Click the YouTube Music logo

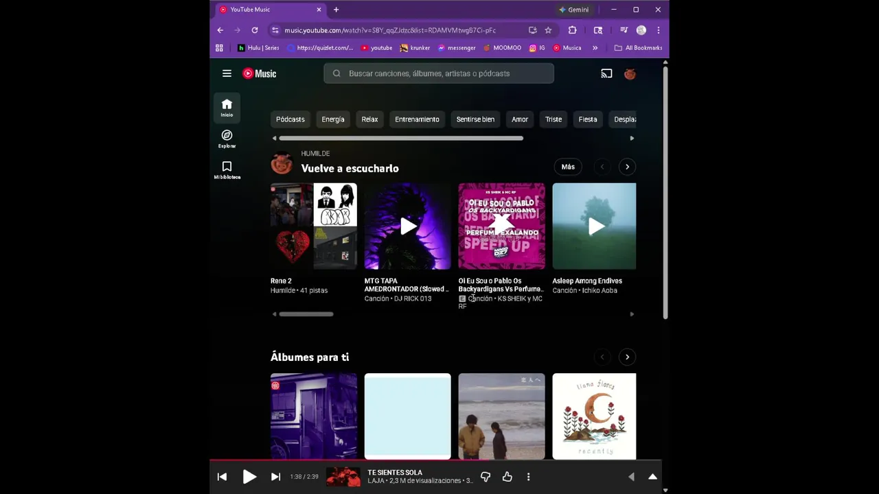[x=260, y=73]
